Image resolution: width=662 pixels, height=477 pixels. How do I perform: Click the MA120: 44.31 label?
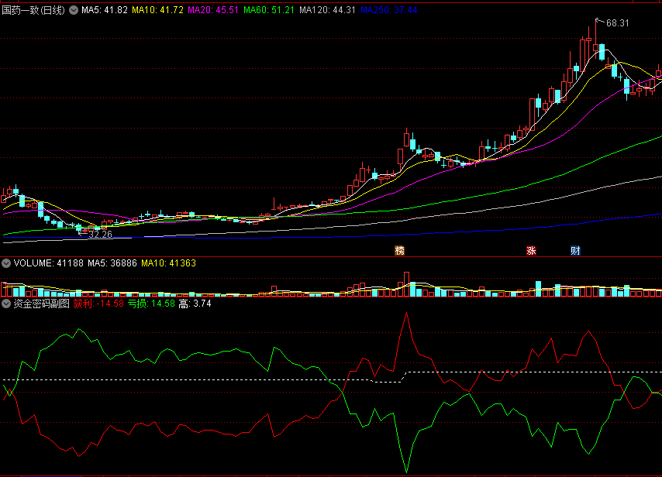(328, 10)
